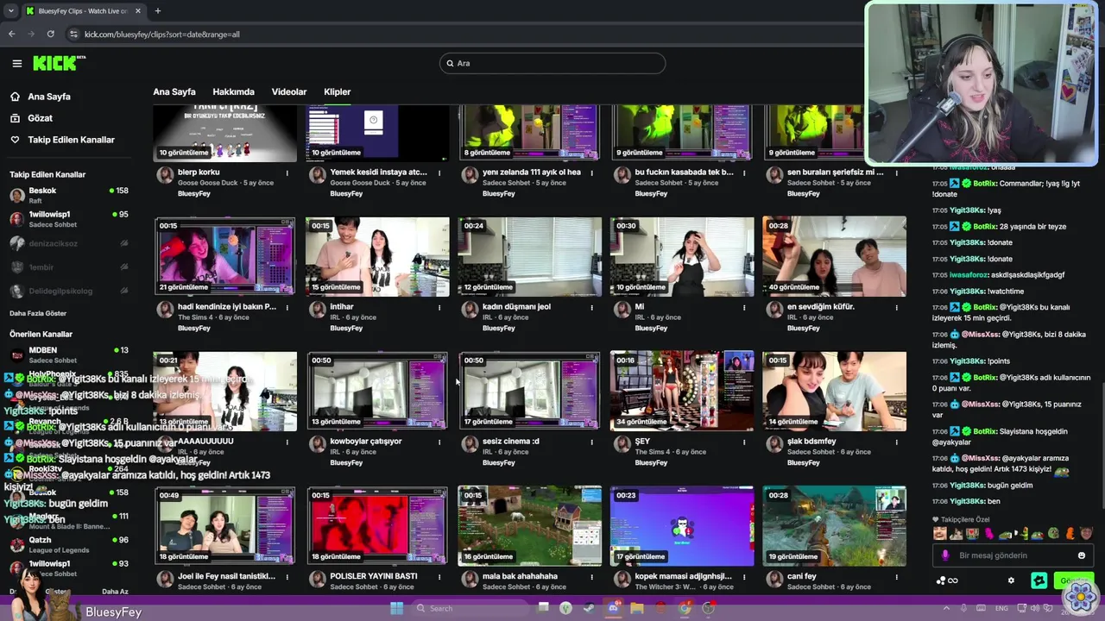This screenshot has height=621, width=1105.
Task: Open 'Goose Goose Duck' category under blerp korku
Action: (x=207, y=183)
